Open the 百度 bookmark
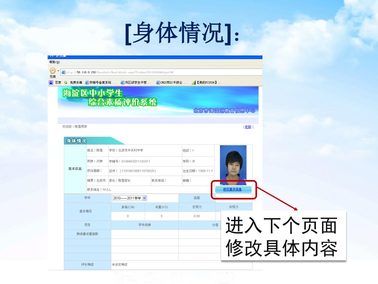The height and width of the screenshot is (284, 378). [x=55, y=82]
